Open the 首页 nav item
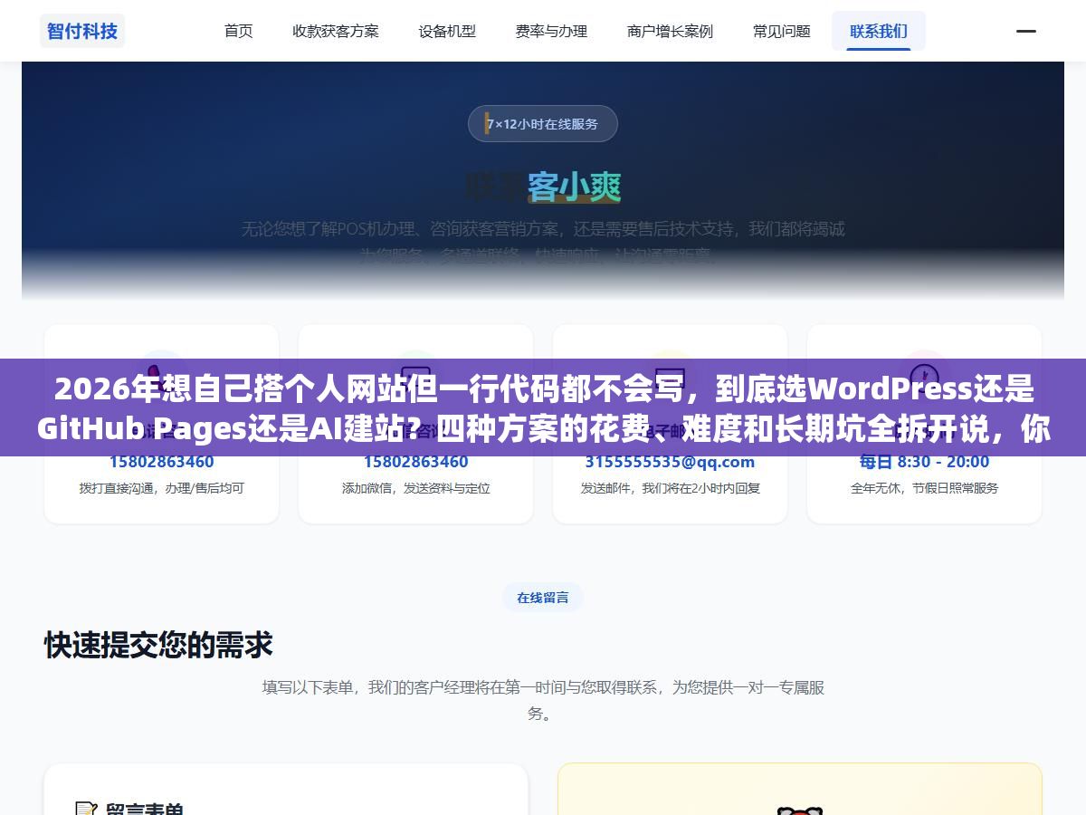 tap(239, 31)
